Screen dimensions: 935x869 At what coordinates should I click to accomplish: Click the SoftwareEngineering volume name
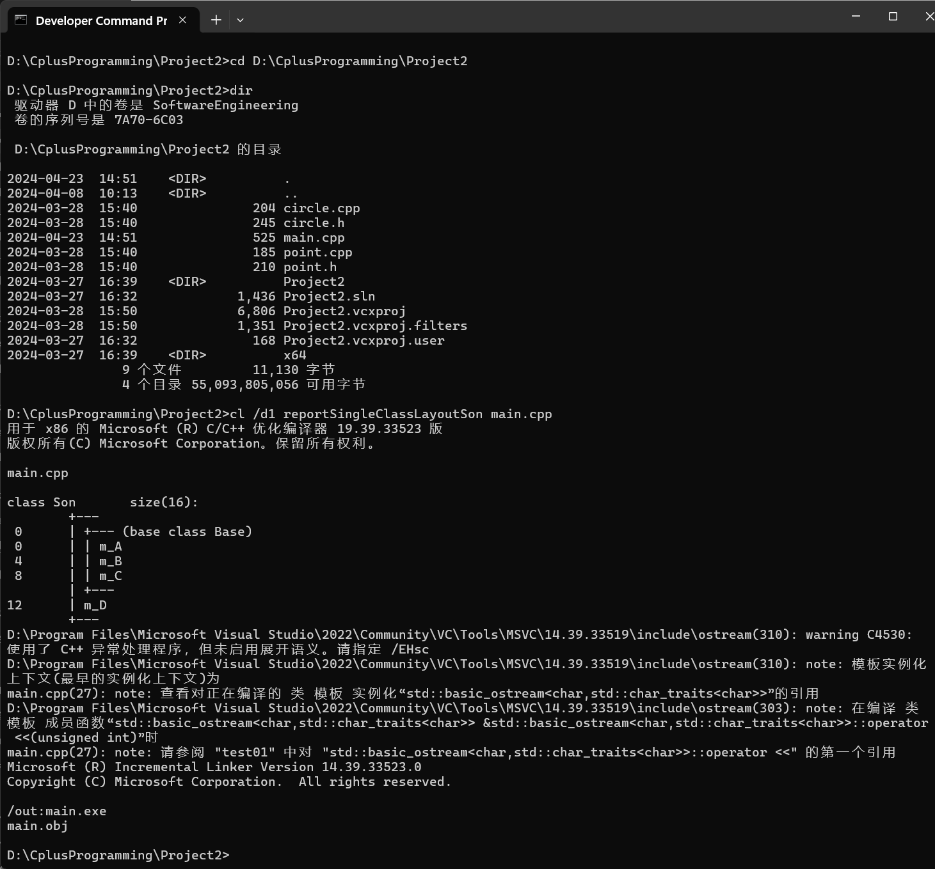tap(226, 106)
